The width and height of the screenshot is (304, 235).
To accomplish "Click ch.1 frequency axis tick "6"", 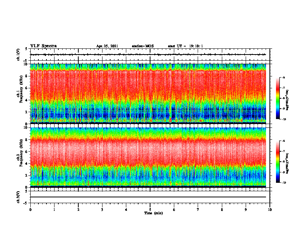I will 27,88.
